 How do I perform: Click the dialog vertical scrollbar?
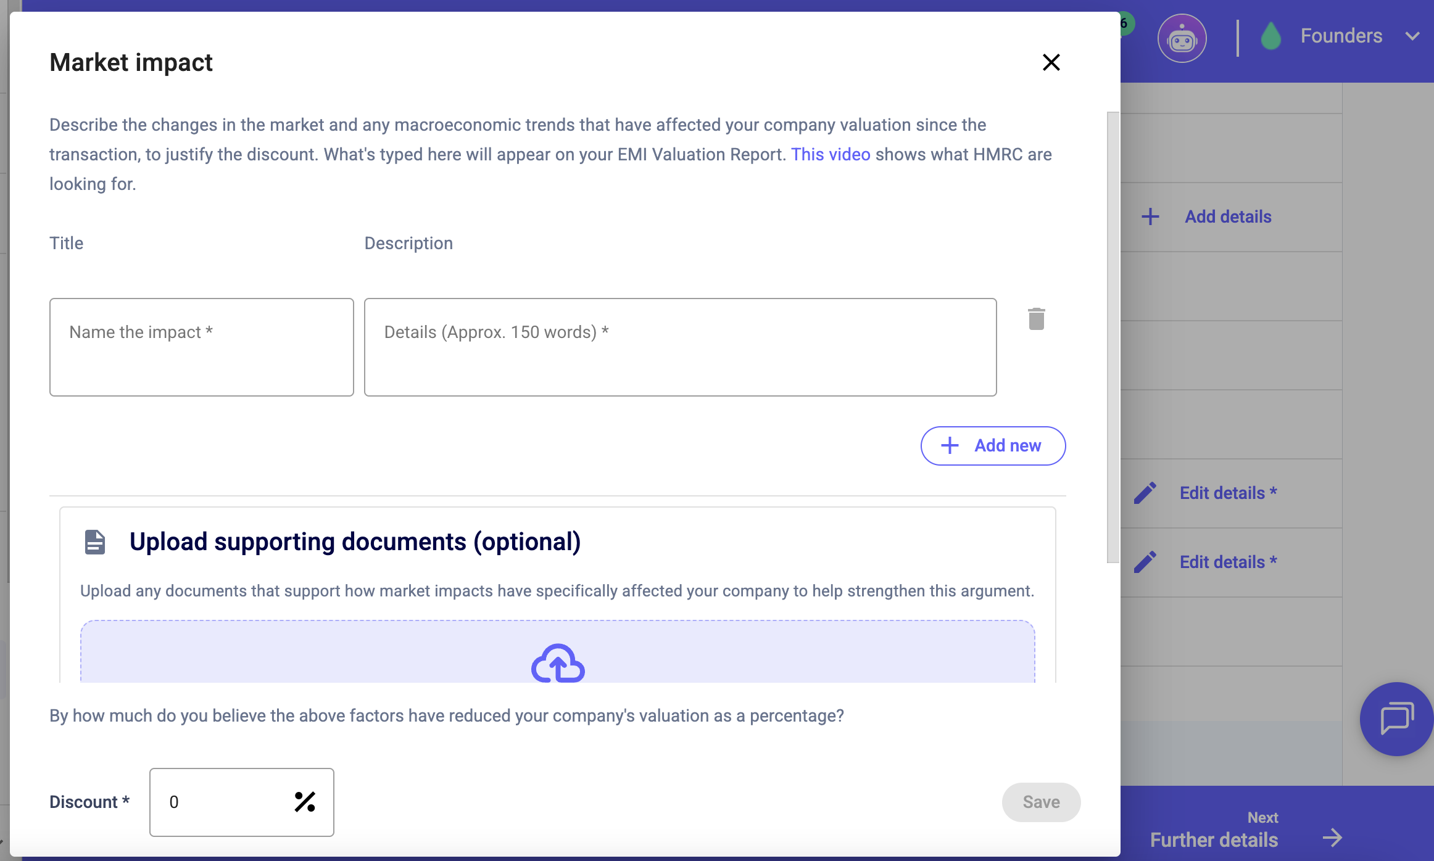pos(1113,337)
